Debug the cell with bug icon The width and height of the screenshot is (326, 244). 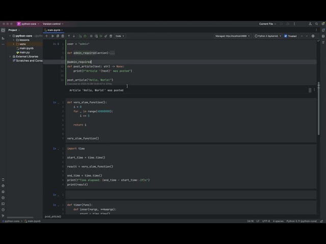(x=85, y=36)
